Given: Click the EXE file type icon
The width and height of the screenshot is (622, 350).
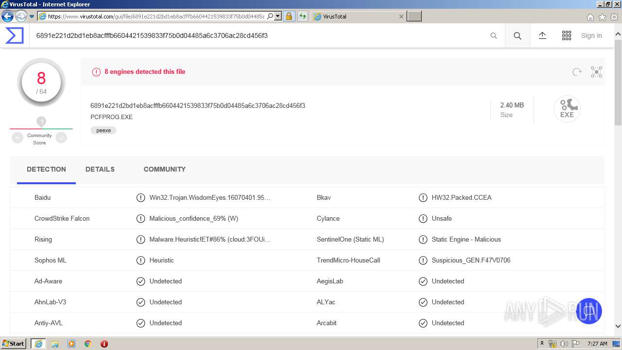Looking at the screenshot, I should 567,108.
